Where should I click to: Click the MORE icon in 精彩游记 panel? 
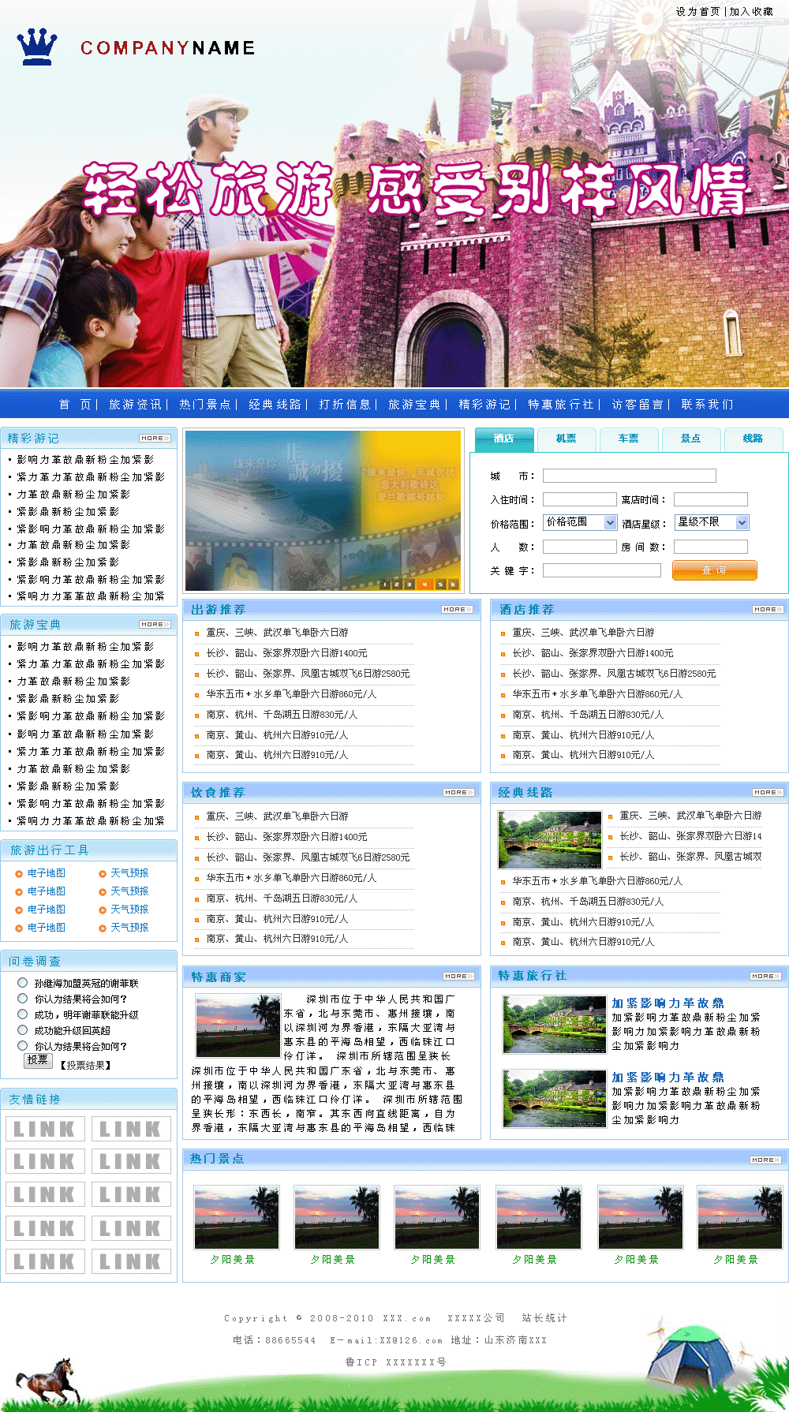155,439
